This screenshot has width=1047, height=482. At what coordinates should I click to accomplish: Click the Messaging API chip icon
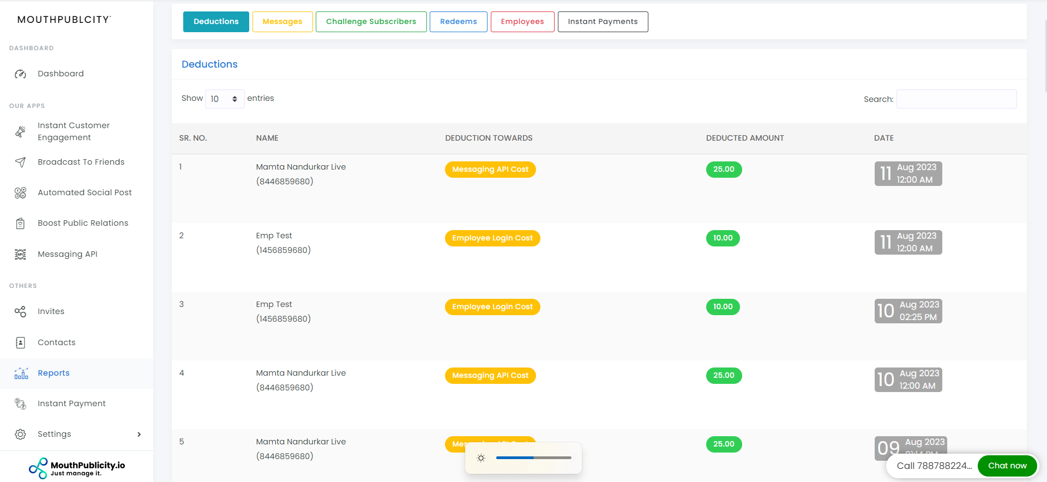coord(20,254)
